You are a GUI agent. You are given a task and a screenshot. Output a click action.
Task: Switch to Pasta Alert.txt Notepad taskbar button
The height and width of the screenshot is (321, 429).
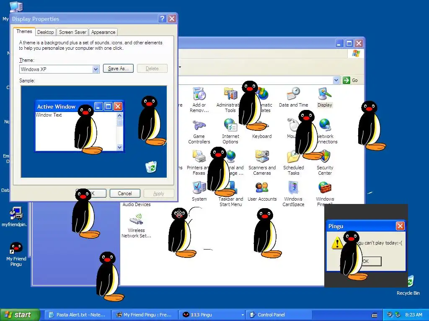coord(78,315)
